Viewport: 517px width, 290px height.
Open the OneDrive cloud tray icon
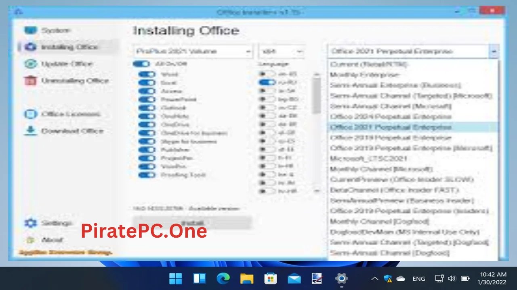pos(401,278)
